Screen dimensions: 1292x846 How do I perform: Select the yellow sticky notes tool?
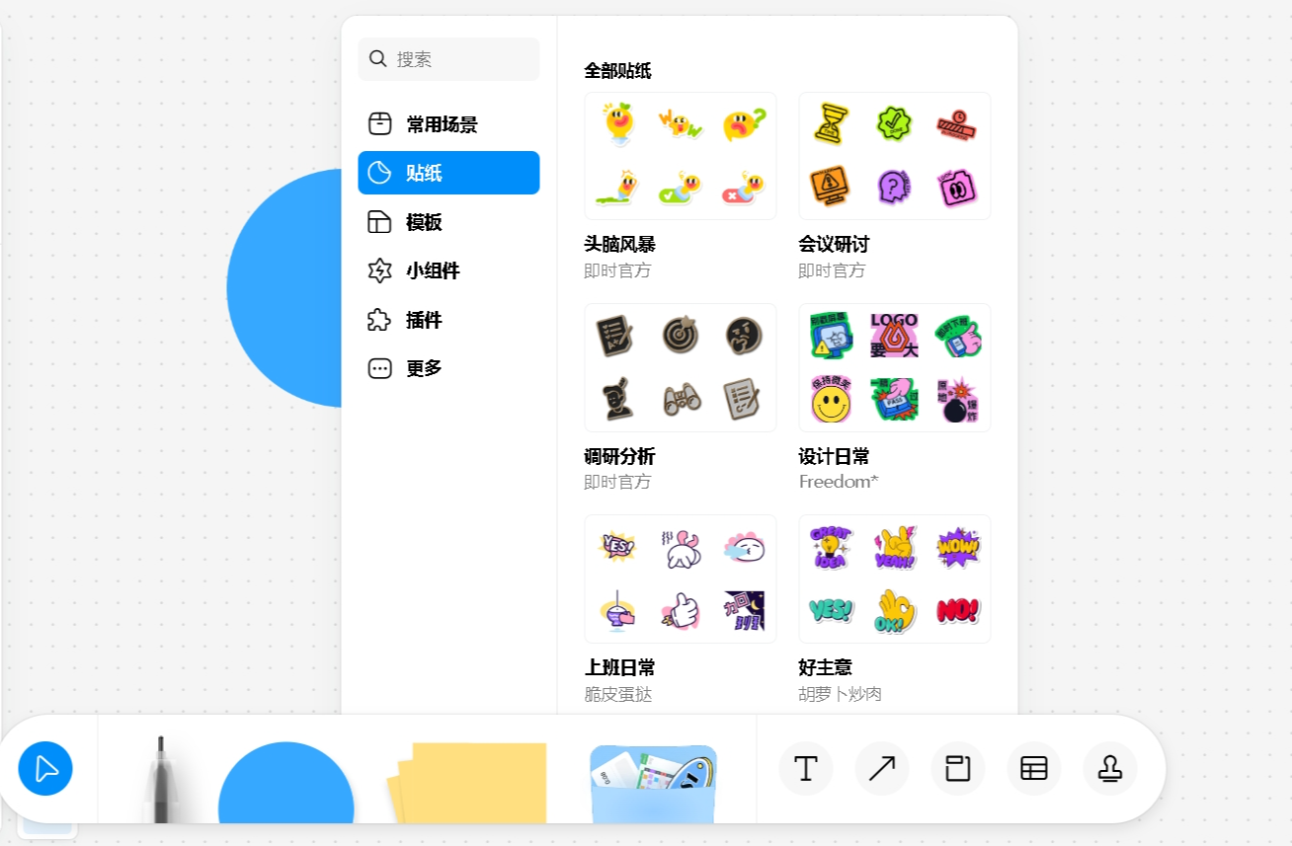pyautogui.click(x=467, y=783)
